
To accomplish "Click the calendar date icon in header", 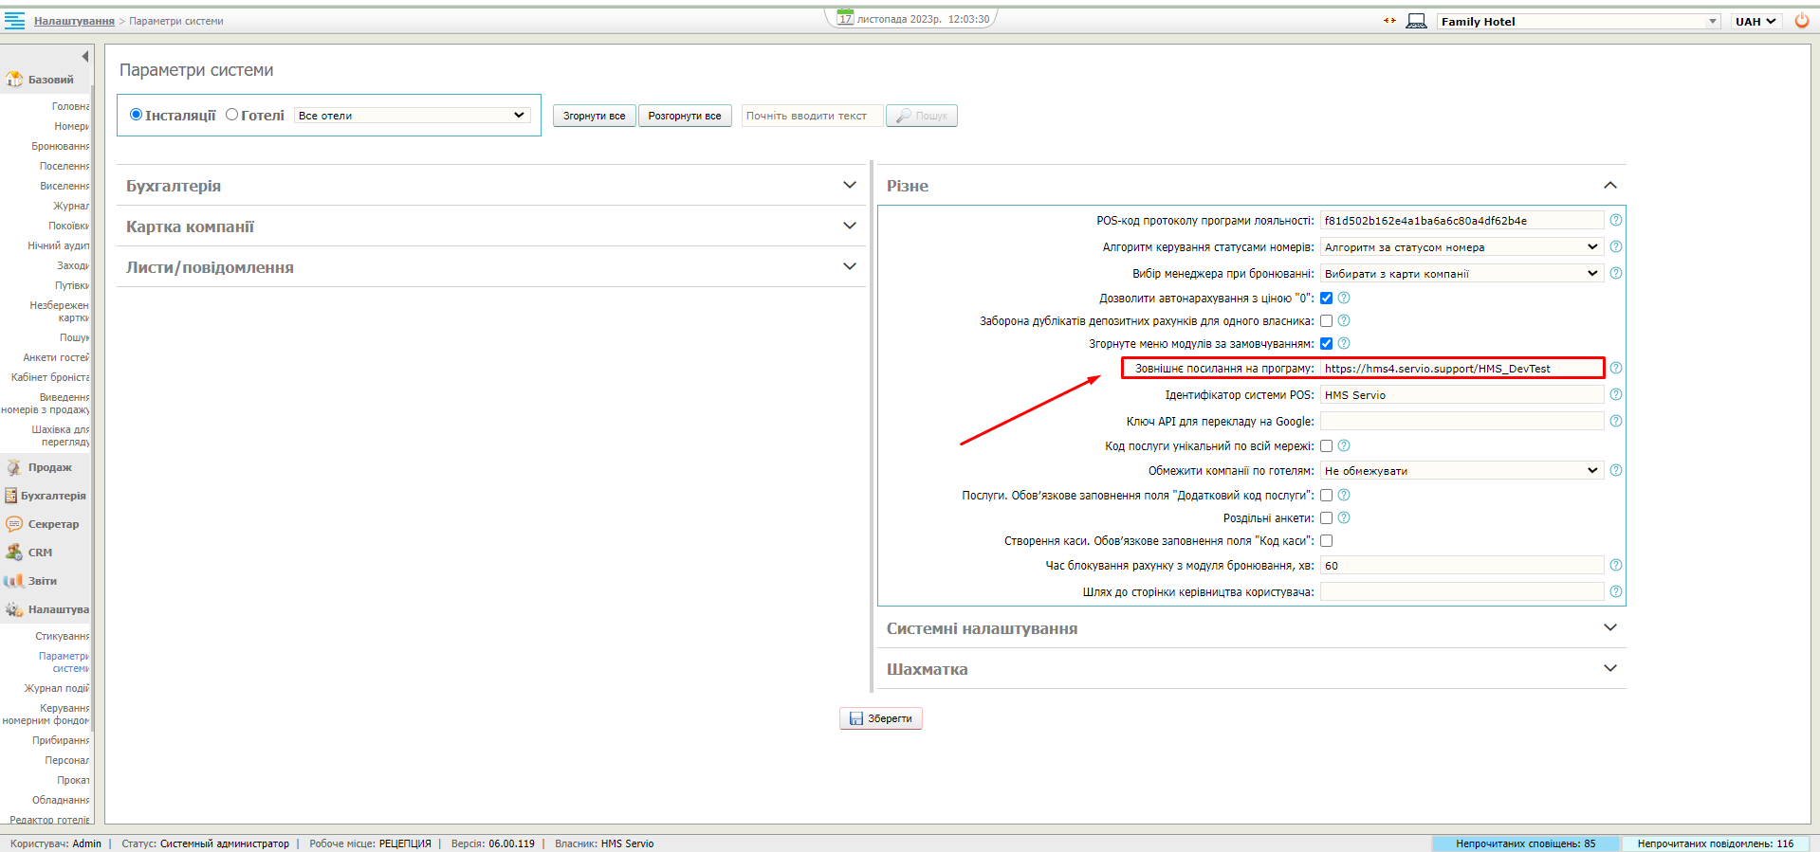I will click(x=845, y=18).
